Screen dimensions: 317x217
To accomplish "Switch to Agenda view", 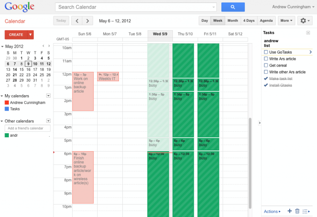I will pyautogui.click(x=266, y=21).
